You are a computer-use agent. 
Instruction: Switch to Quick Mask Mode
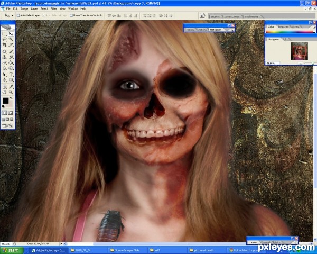click(x=11, y=113)
